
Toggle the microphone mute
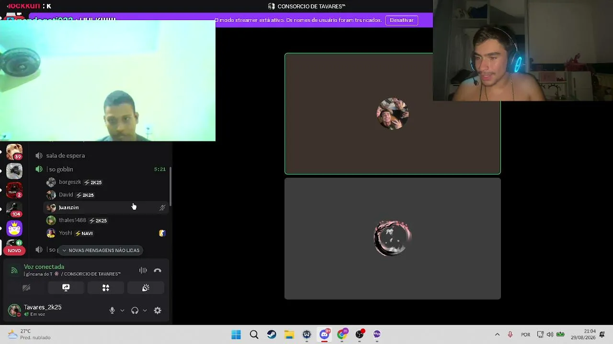112,311
